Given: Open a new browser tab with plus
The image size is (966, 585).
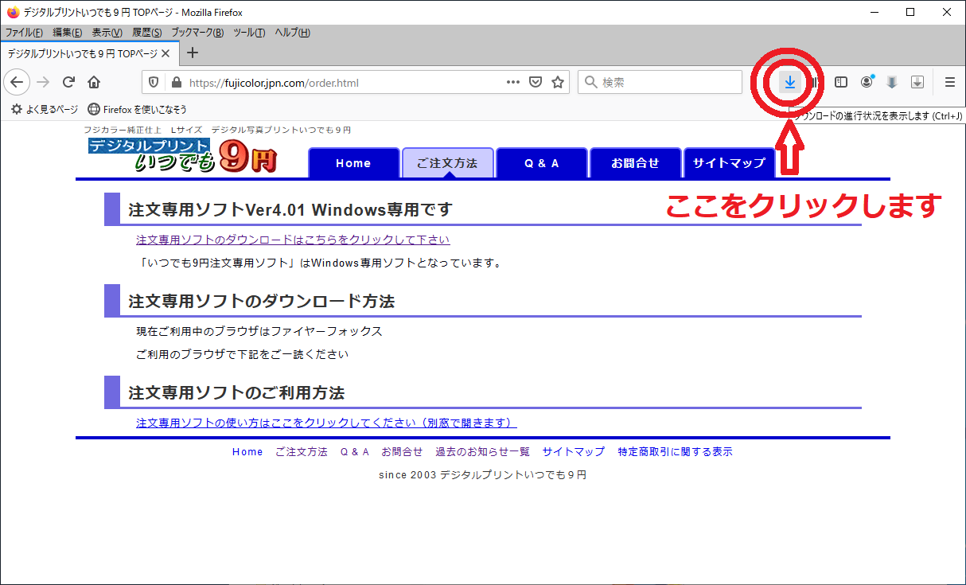Looking at the screenshot, I should point(192,53).
